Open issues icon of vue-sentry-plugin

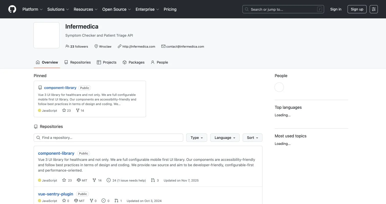(x=103, y=201)
